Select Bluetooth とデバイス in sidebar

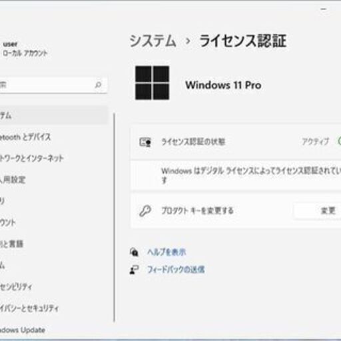pos(25,137)
